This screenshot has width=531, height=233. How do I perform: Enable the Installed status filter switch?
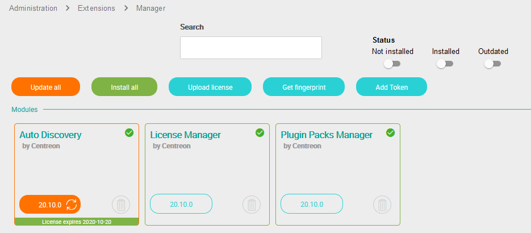point(445,64)
